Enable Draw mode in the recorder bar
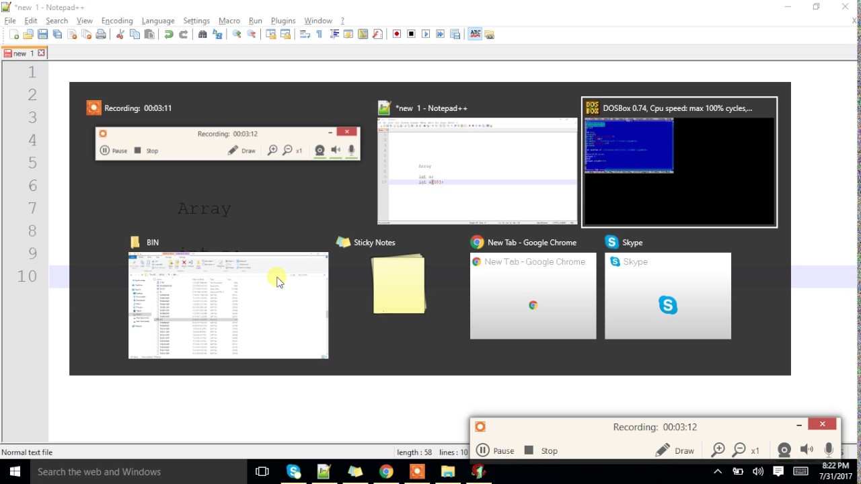 click(x=675, y=450)
